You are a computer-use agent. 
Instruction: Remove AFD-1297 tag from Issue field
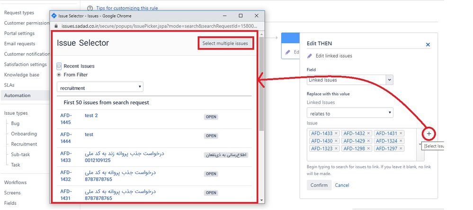pos(401,148)
